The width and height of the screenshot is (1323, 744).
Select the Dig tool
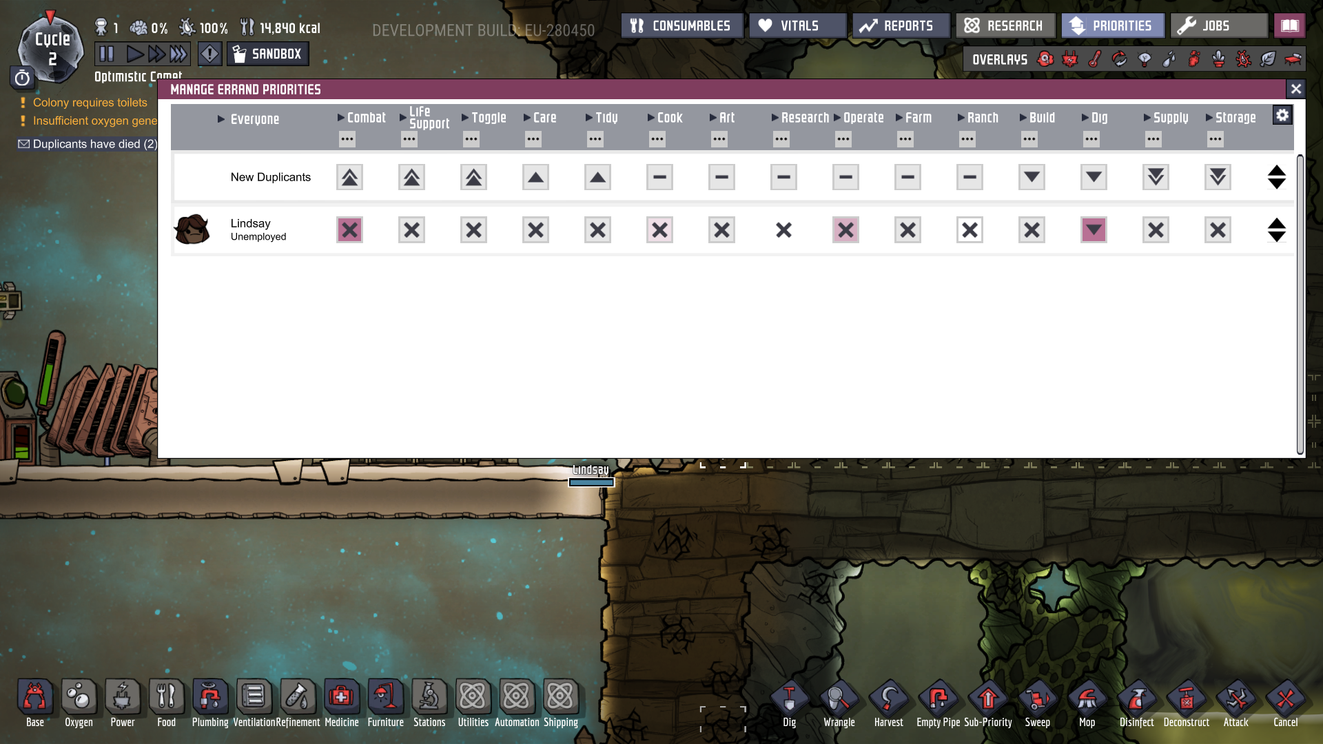tap(789, 696)
